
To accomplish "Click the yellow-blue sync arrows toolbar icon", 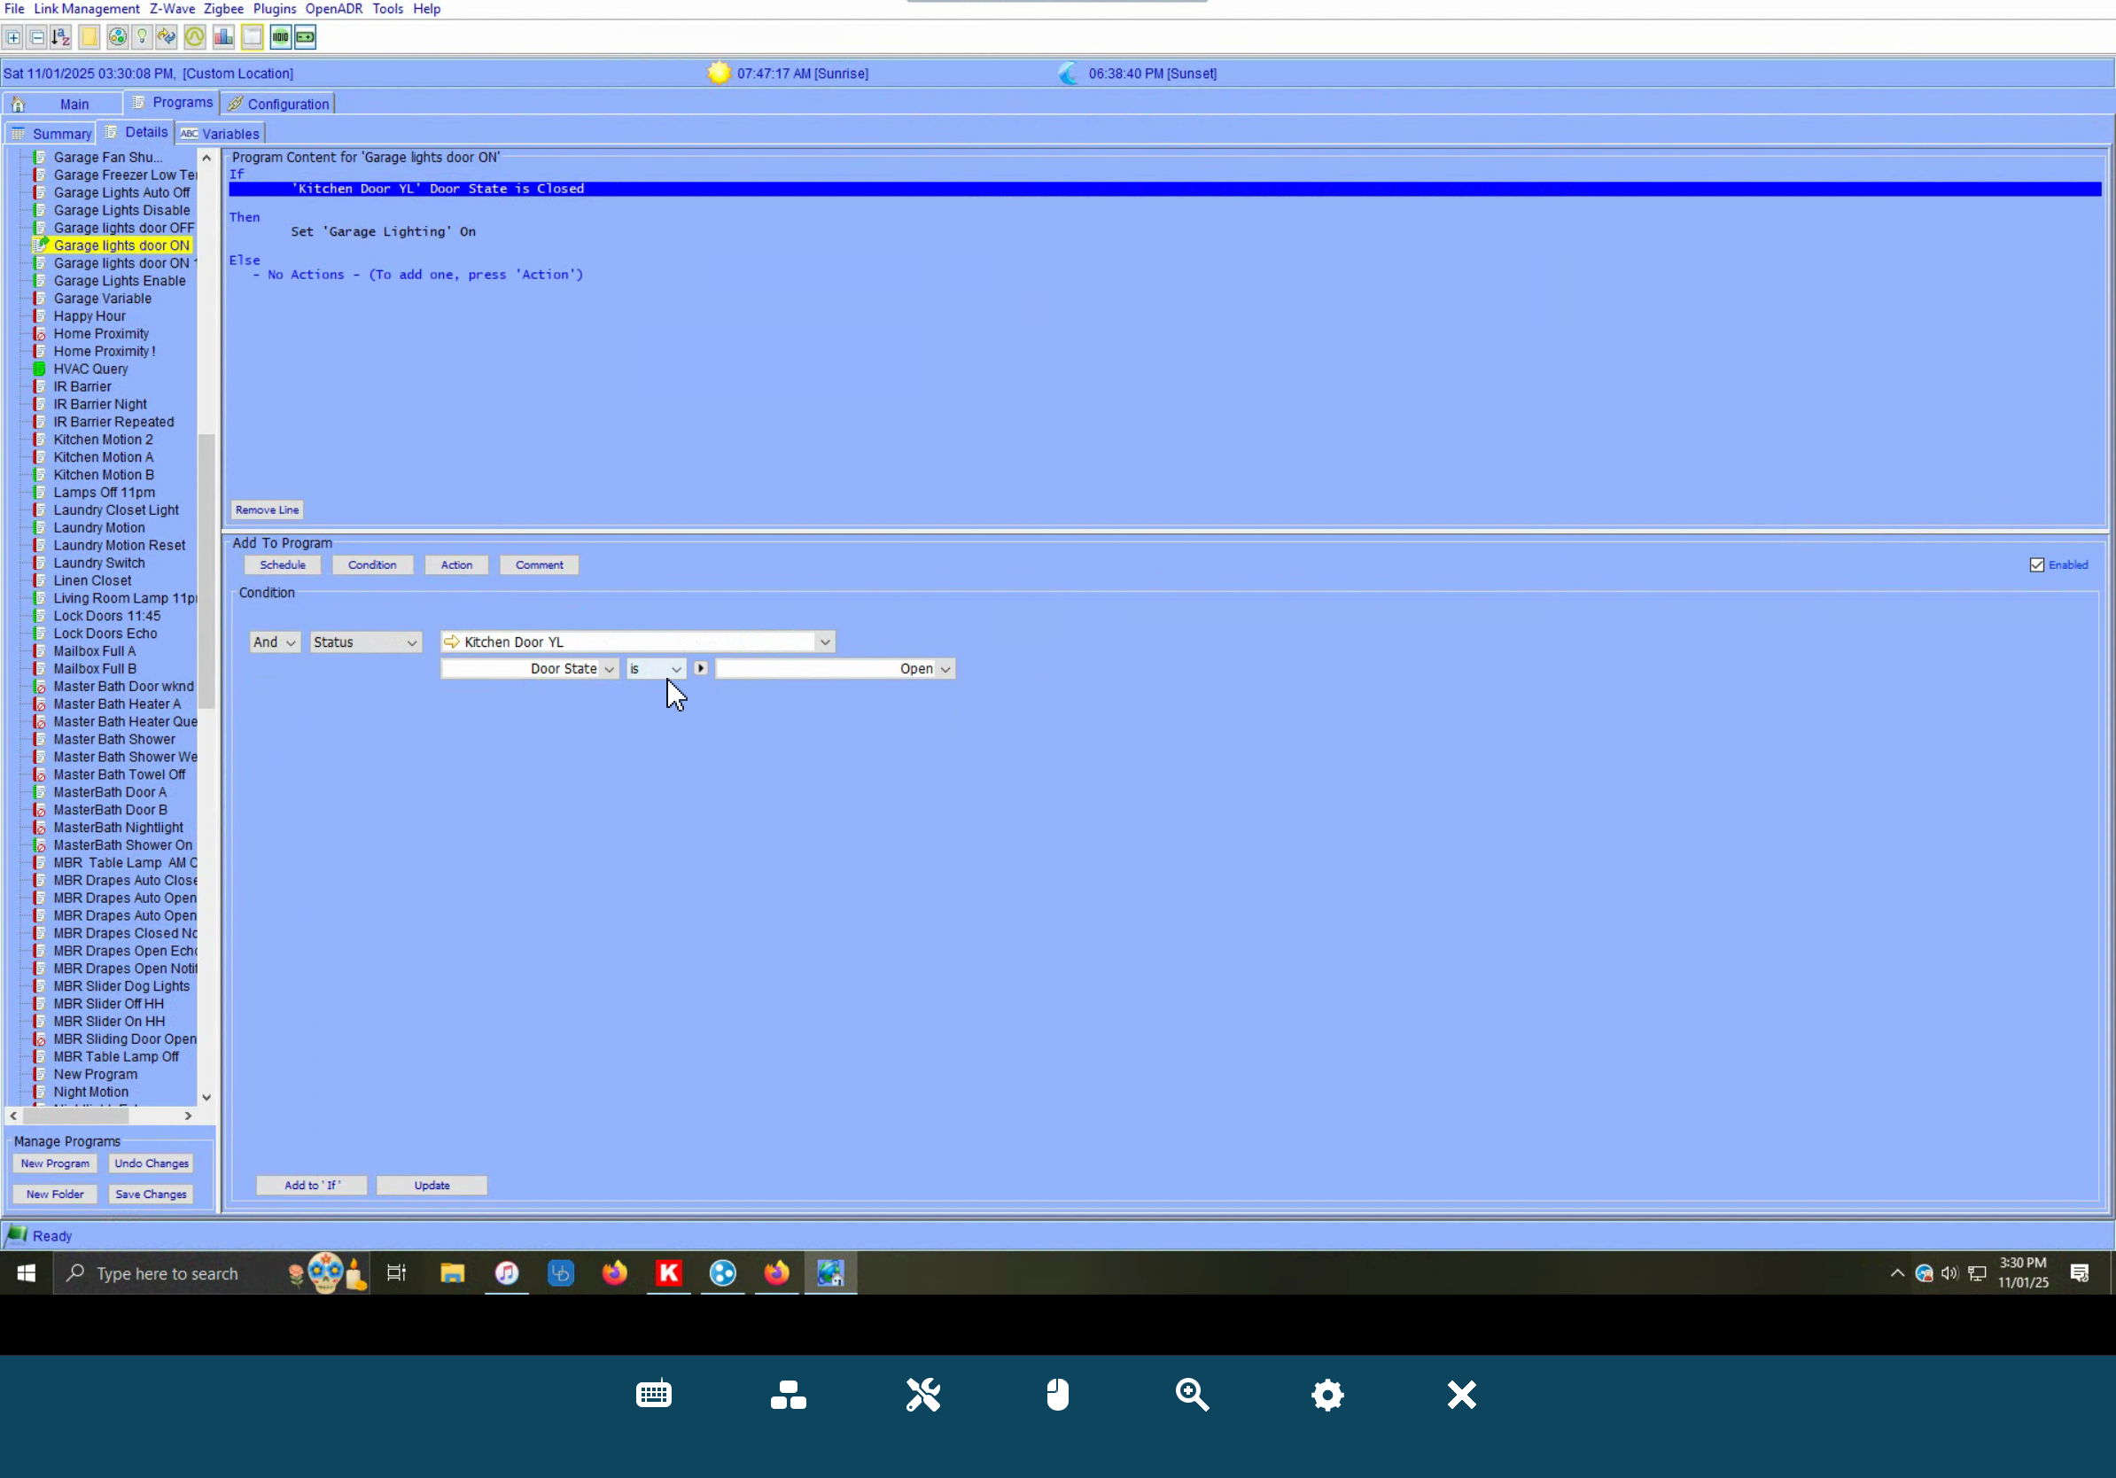I will pyautogui.click(x=167, y=37).
